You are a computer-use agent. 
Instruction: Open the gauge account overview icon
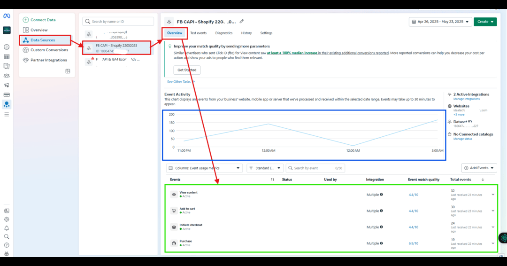click(7, 47)
